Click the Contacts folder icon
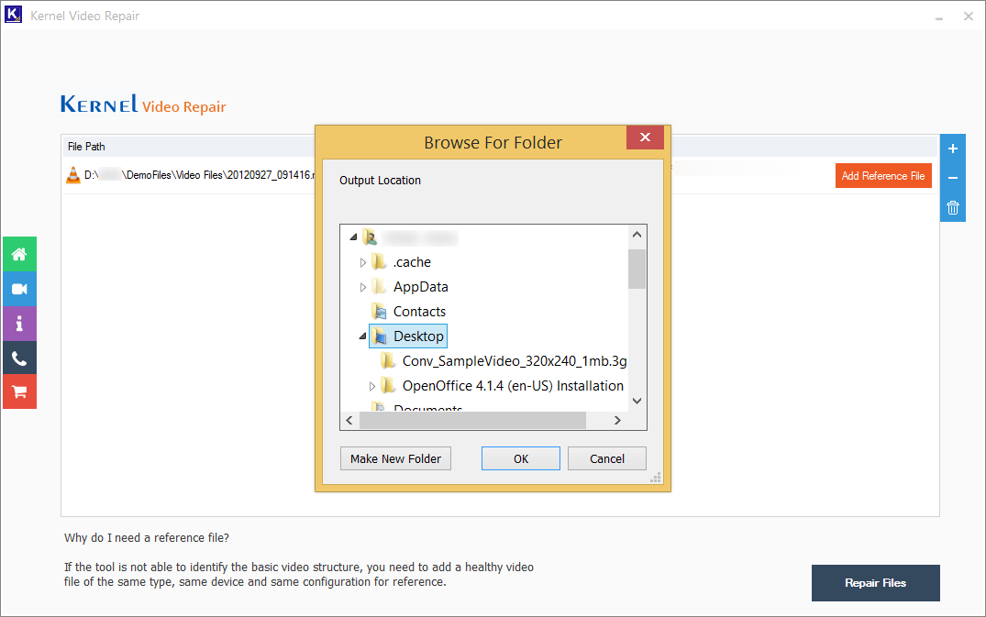This screenshot has height=617, width=986. click(x=379, y=312)
